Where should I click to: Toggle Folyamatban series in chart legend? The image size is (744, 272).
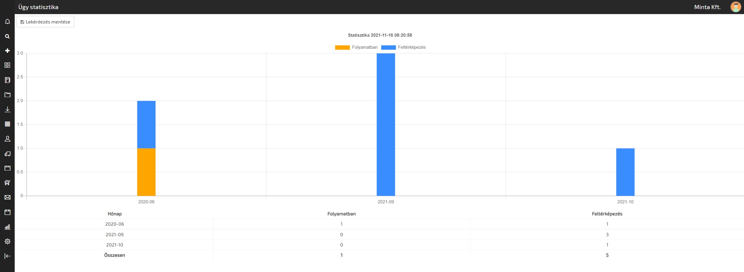tap(356, 48)
